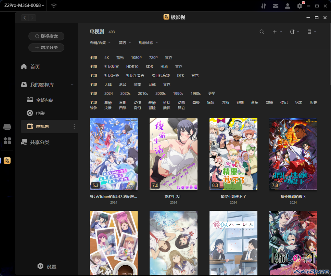Open 全部内容 all content category
This screenshot has height=276, width=331.
(x=40, y=100)
